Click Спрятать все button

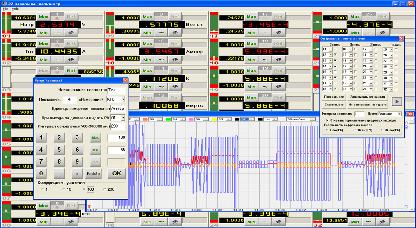[334, 105]
